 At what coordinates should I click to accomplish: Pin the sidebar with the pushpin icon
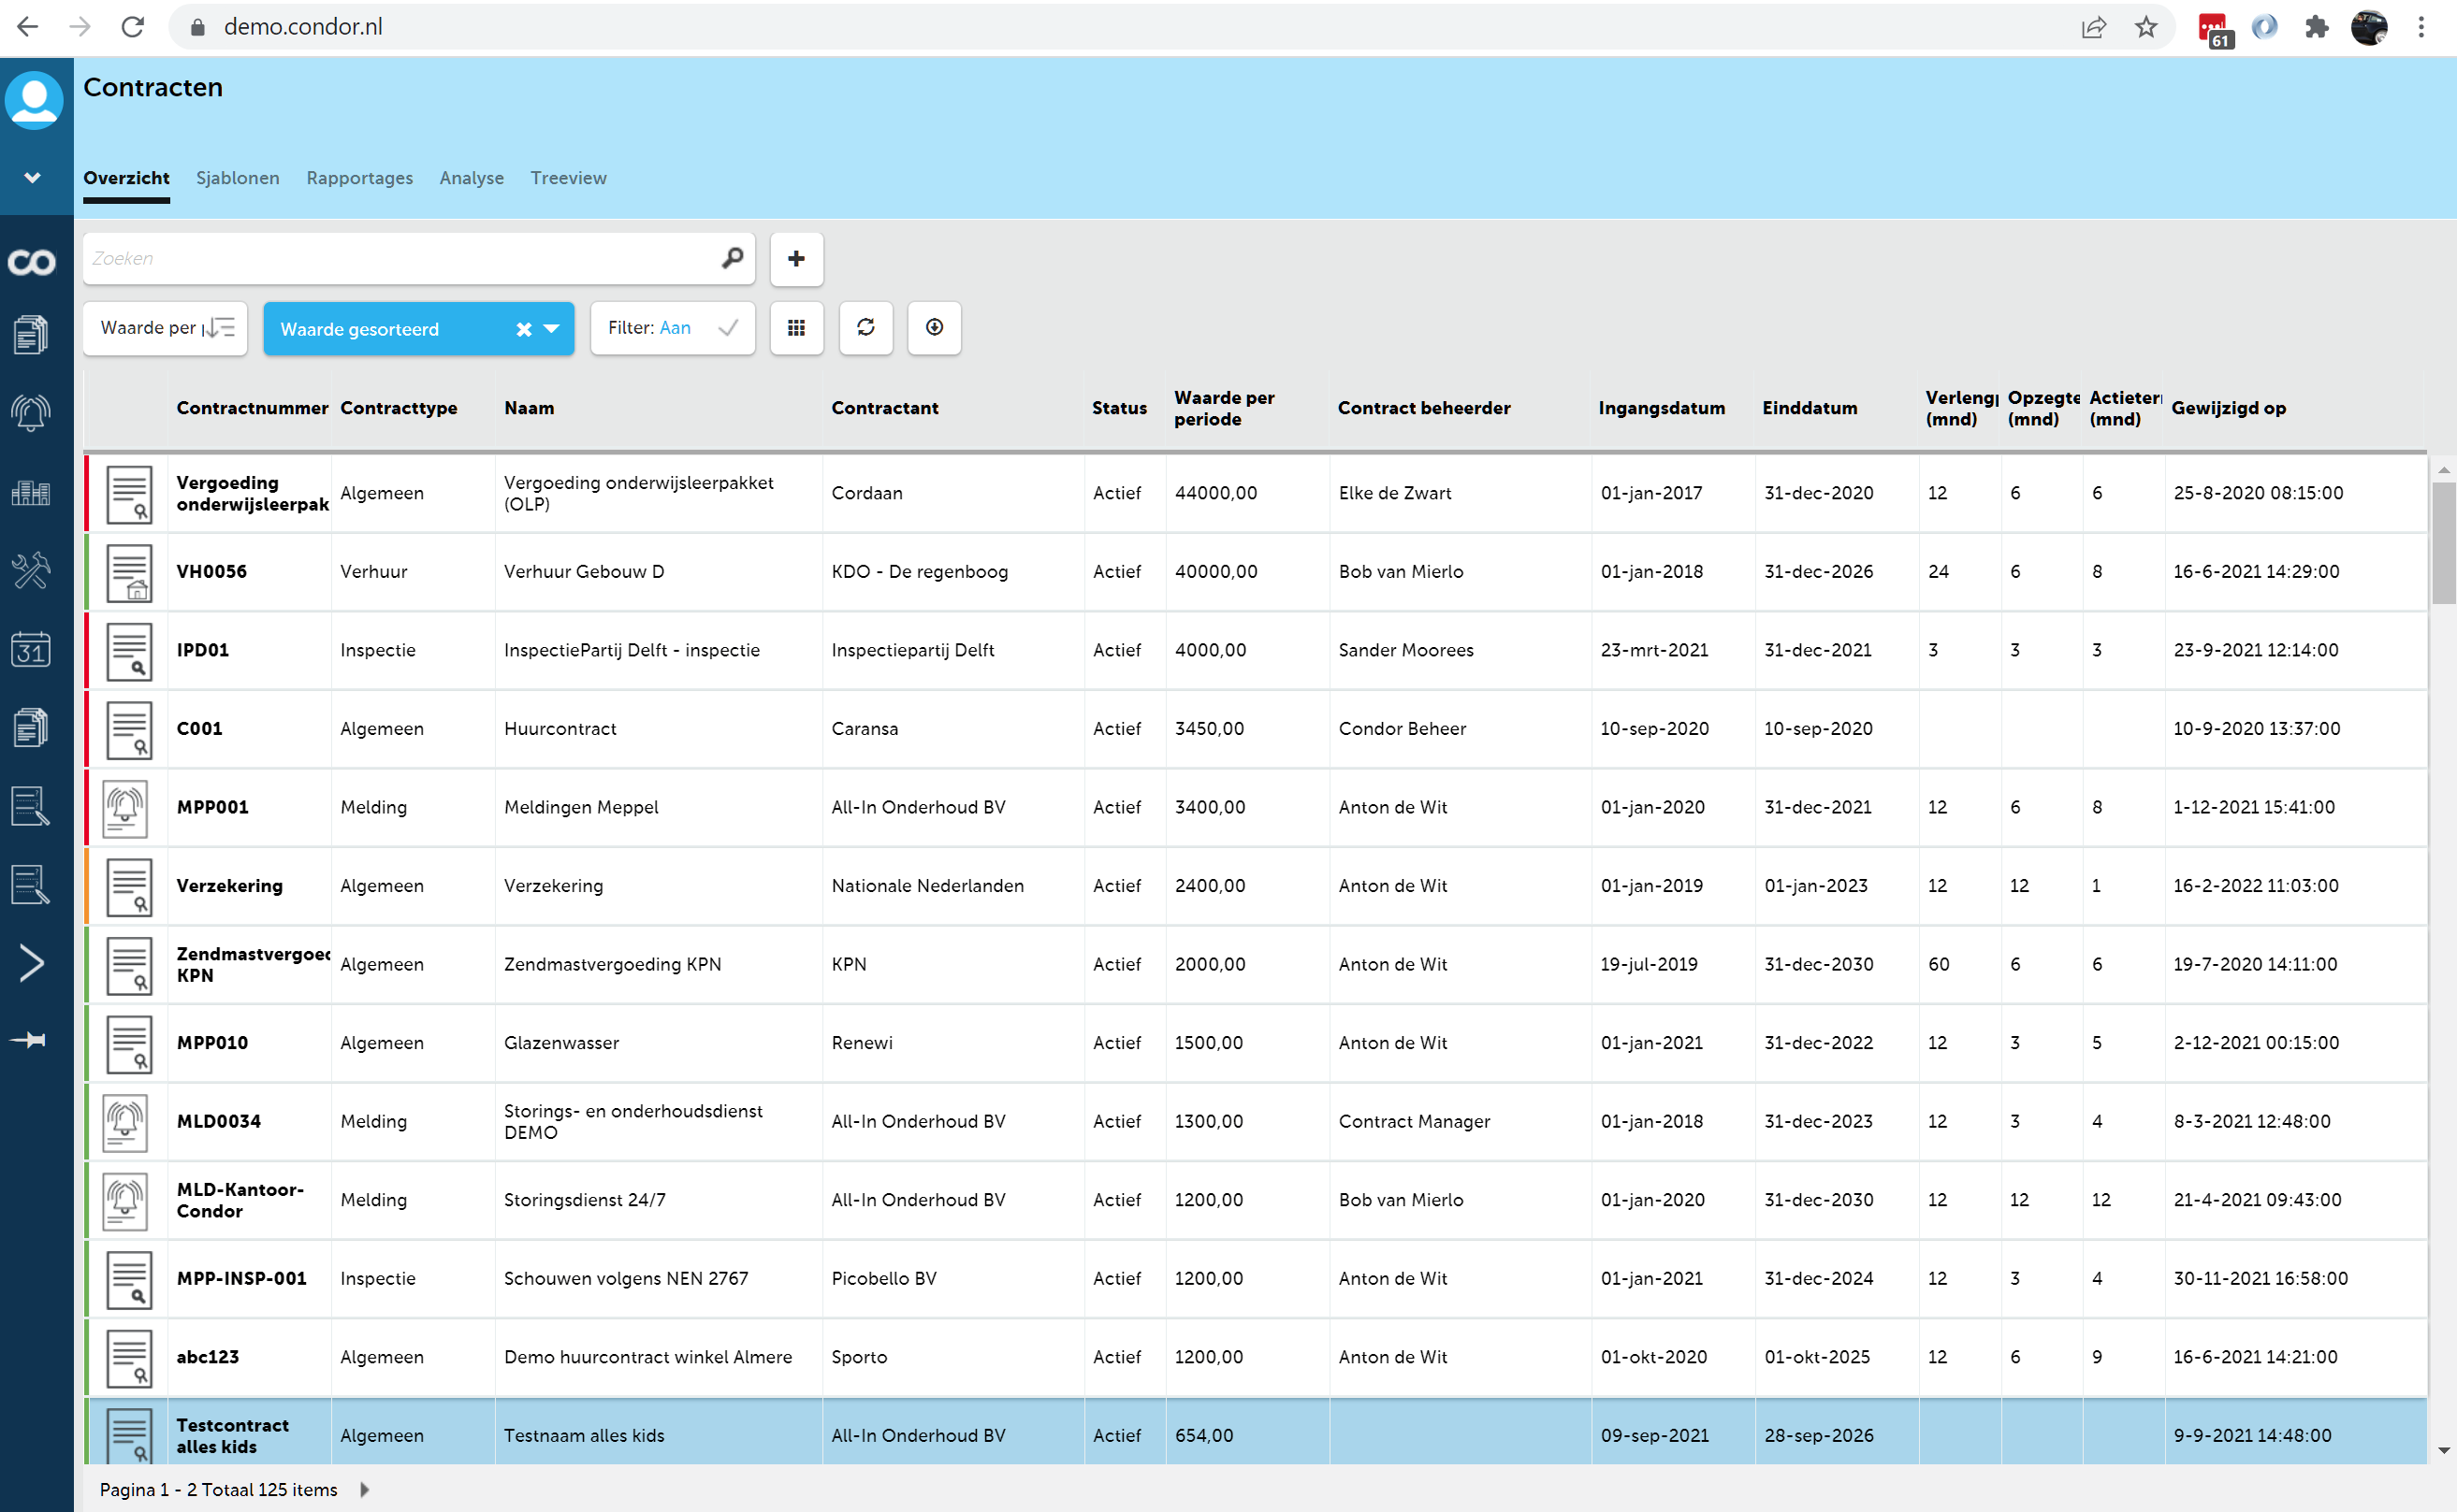click(x=30, y=1040)
